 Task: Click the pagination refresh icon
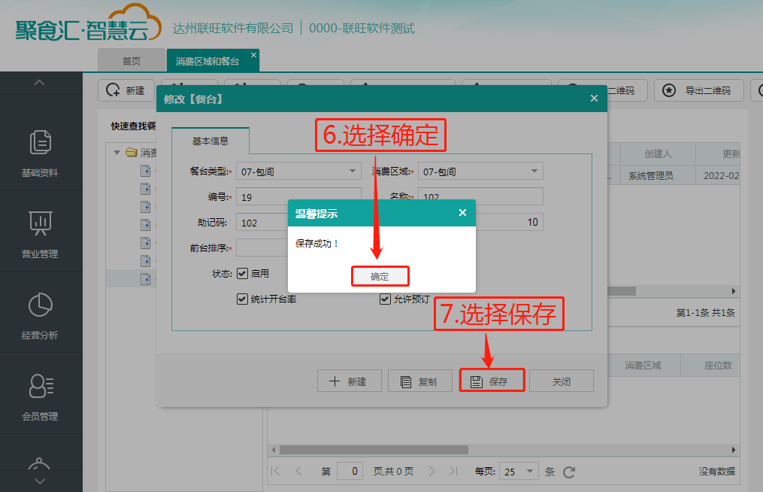(x=569, y=472)
